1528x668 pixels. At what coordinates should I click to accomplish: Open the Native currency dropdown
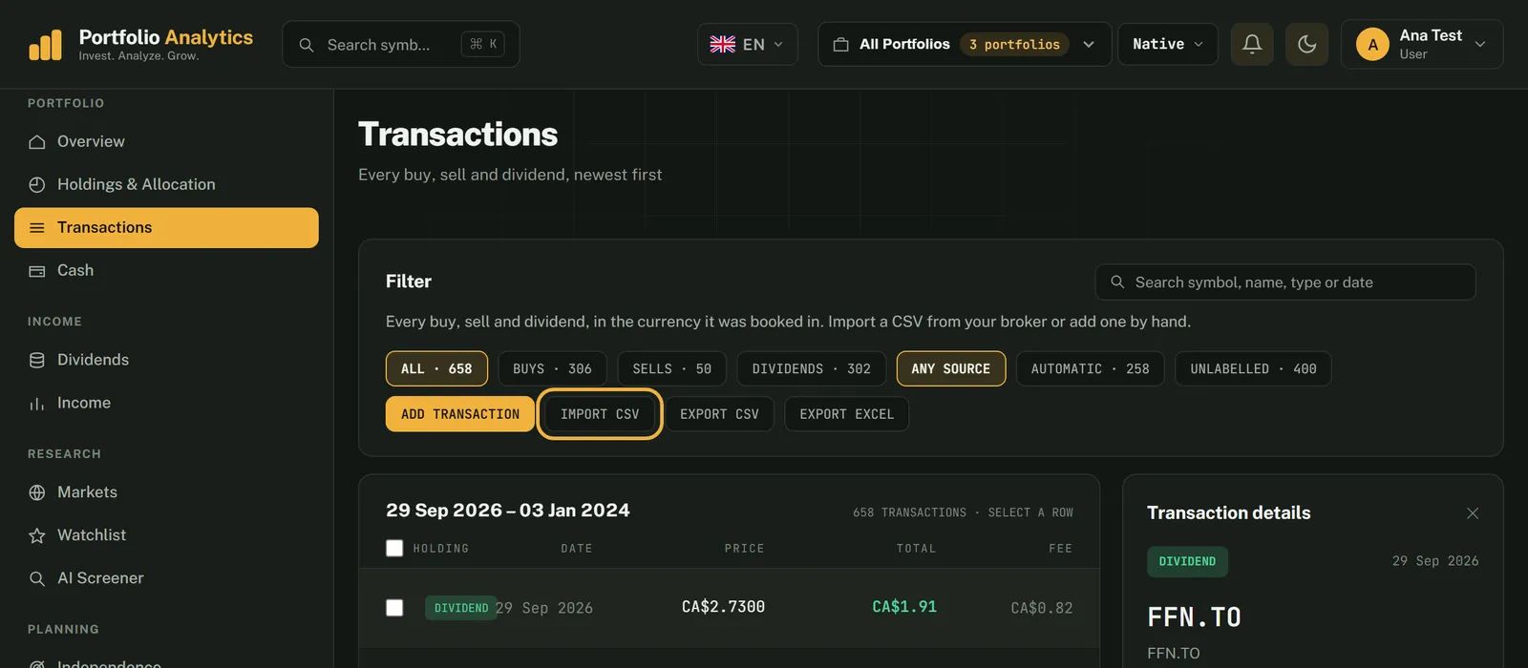[x=1168, y=44]
